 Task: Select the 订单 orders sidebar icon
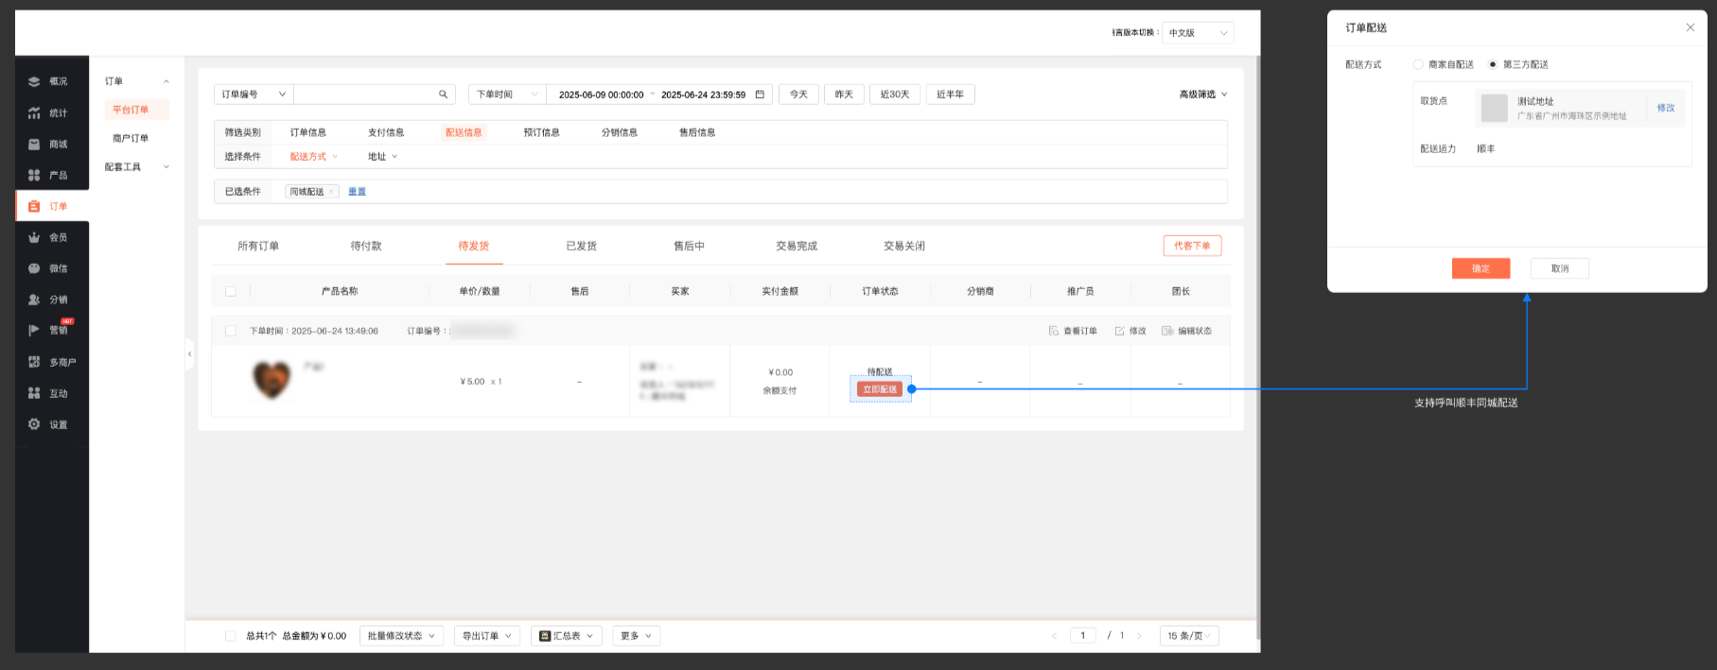point(34,206)
